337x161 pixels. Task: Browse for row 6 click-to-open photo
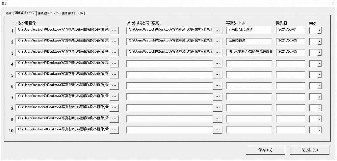point(218,86)
